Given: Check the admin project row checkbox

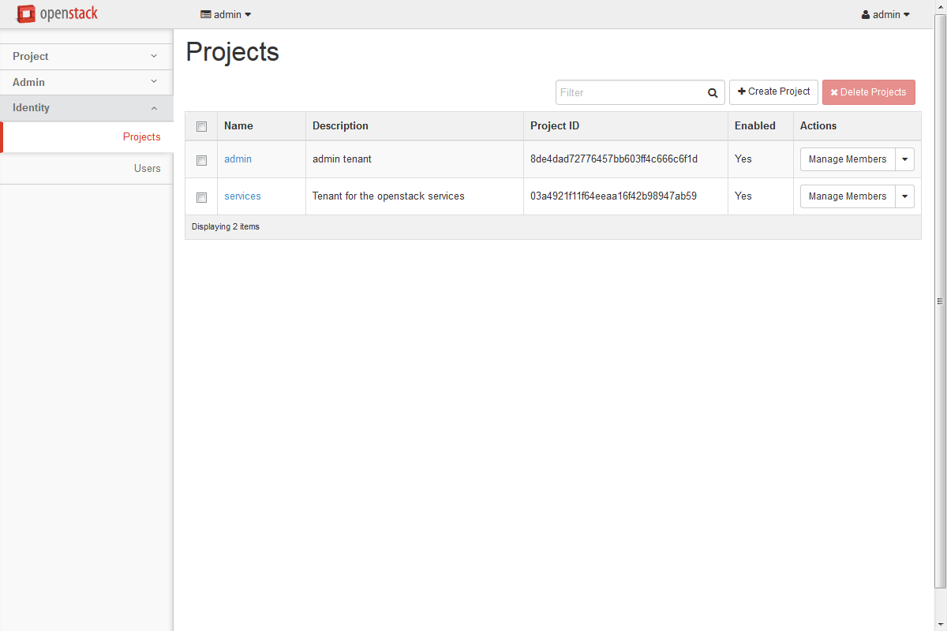Looking at the screenshot, I should (201, 160).
